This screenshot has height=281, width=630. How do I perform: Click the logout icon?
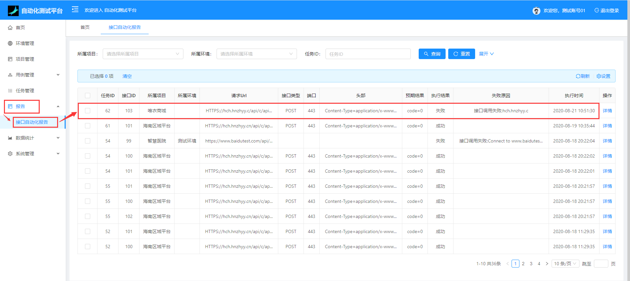(597, 10)
